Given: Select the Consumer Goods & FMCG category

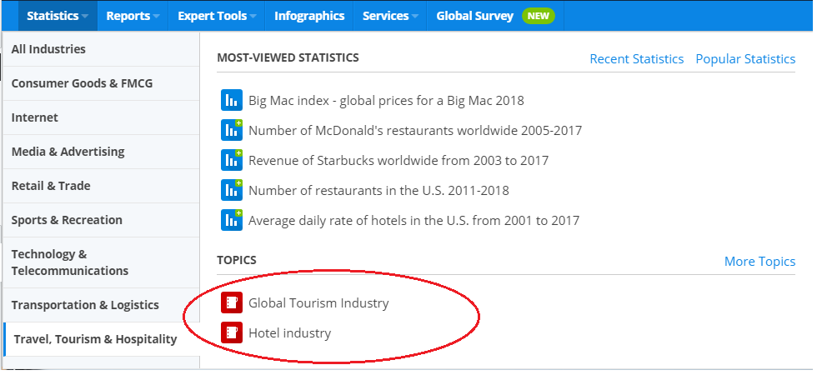Looking at the screenshot, I should (82, 83).
